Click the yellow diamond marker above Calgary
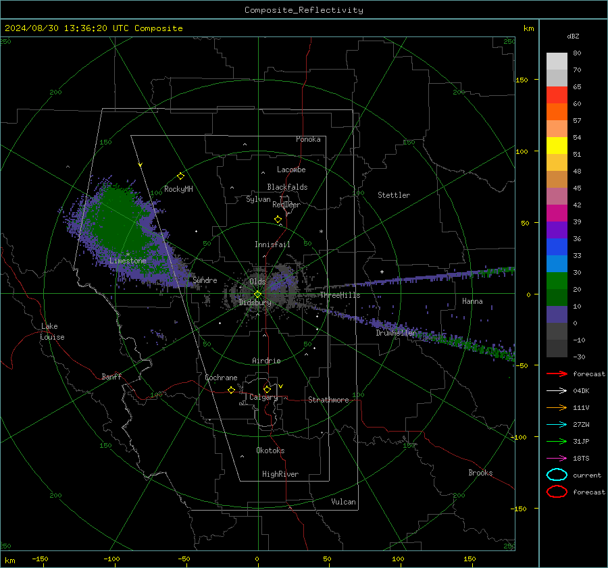This screenshot has width=608, height=568. 267,389
